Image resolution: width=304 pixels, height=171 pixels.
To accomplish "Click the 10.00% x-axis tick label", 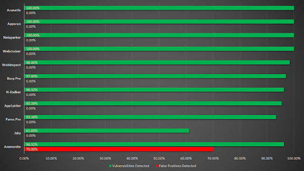I will click(x=51, y=158).
